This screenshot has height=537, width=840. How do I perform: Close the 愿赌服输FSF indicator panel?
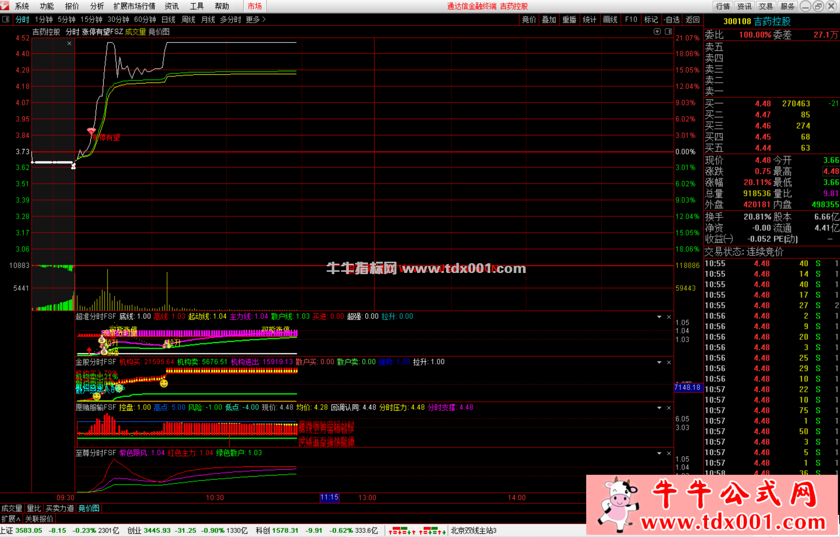(x=669, y=408)
